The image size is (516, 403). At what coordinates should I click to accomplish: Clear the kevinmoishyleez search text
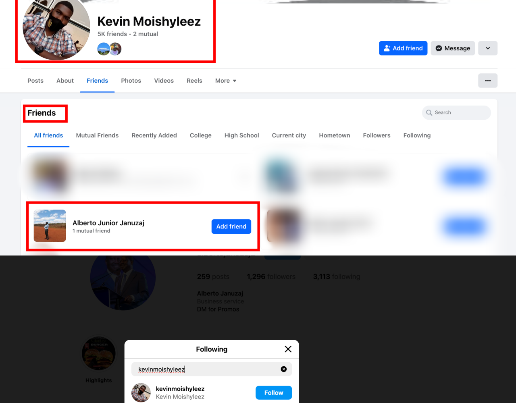[284, 369]
